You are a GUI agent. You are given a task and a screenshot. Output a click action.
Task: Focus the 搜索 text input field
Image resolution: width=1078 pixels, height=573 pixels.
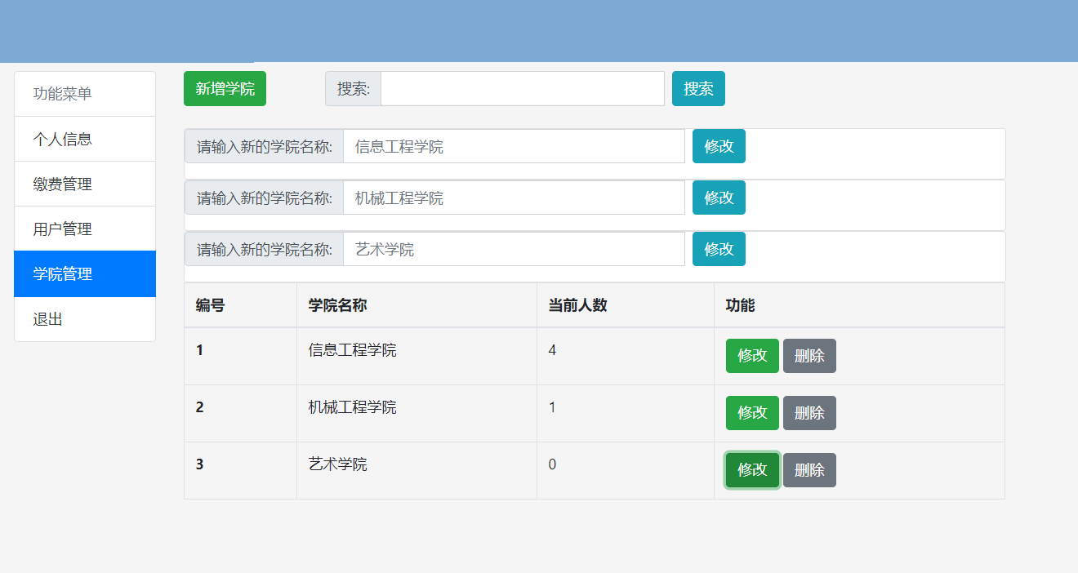pyautogui.click(x=523, y=89)
